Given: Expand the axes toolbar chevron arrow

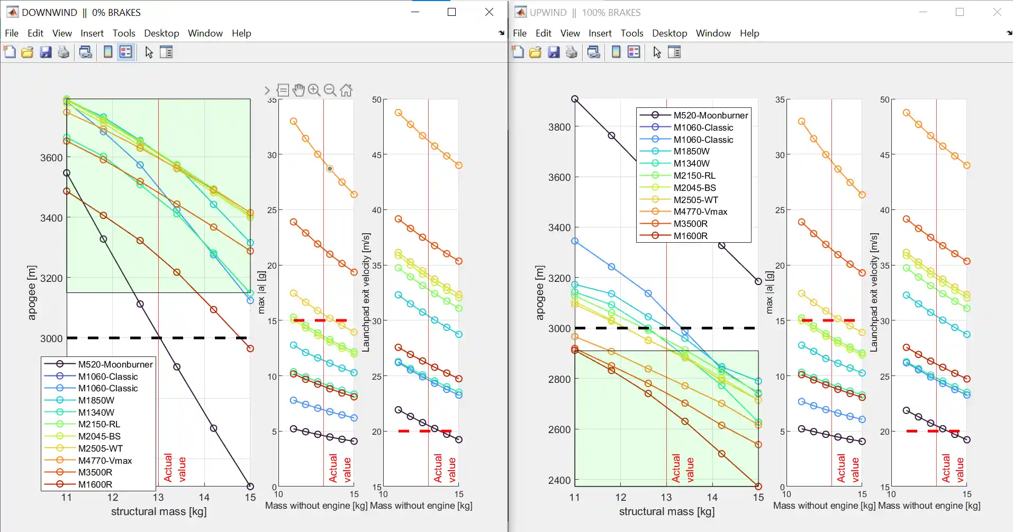Looking at the screenshot, I should click(267, 90).
